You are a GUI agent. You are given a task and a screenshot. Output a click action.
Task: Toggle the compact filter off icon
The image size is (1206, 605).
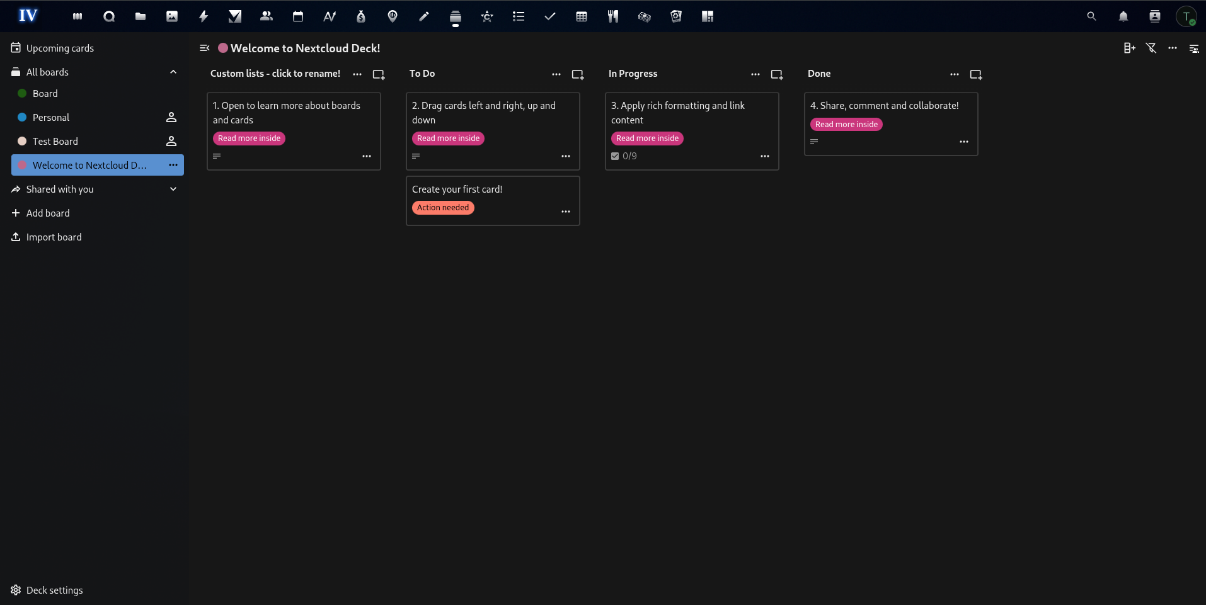pos(1151,48)
